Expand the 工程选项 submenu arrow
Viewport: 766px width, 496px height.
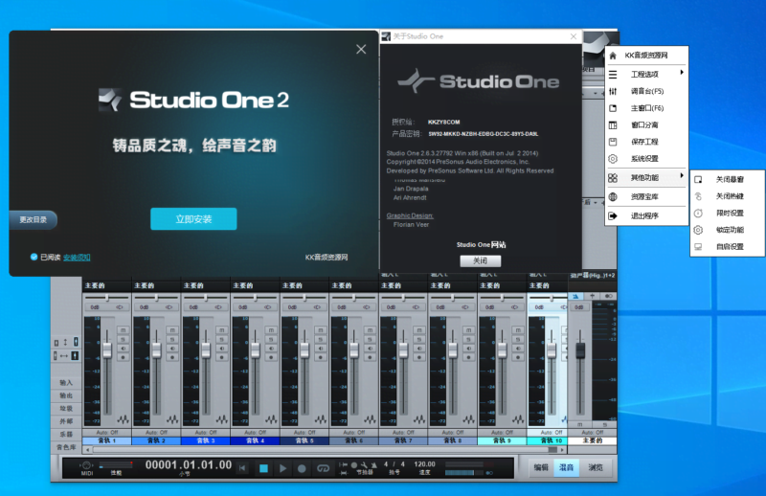click(682, 73)
